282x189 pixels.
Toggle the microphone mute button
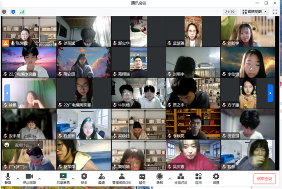[8, 179]
